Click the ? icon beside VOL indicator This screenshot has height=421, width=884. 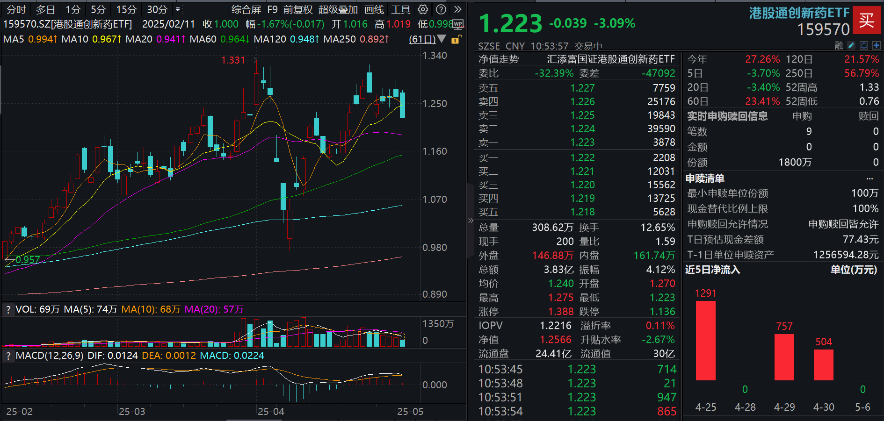point(8,309)
